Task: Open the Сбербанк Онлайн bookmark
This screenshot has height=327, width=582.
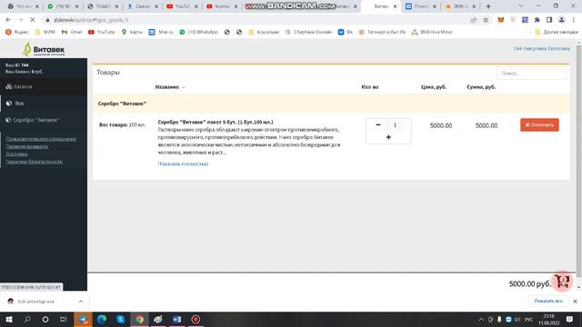Action: pyautogui.click(x=308, y=33)
